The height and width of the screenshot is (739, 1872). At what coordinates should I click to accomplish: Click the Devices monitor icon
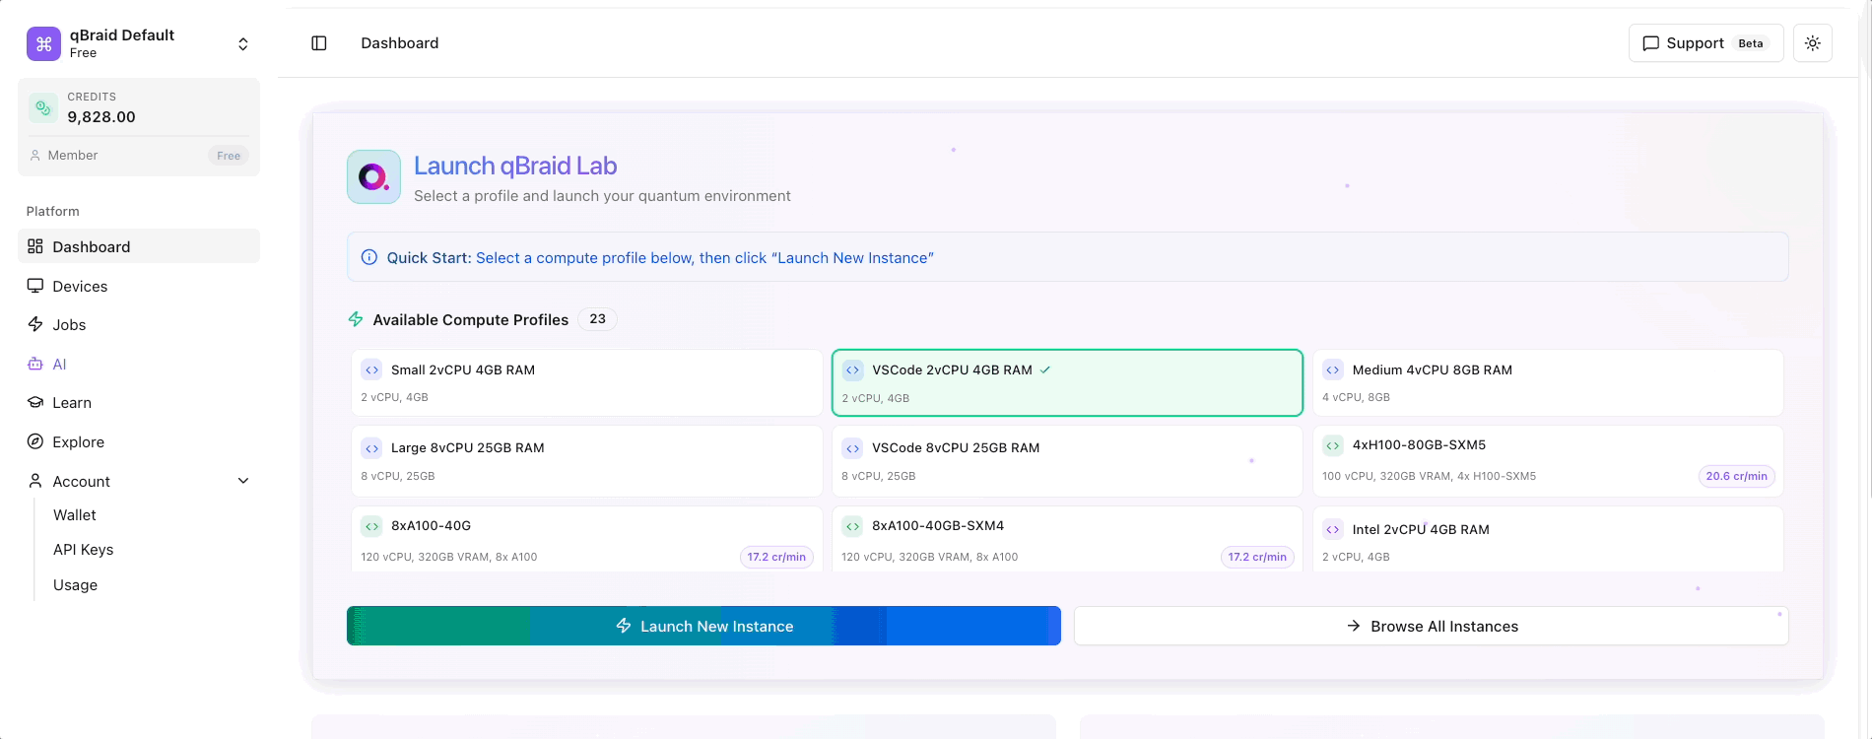[35, 286]
